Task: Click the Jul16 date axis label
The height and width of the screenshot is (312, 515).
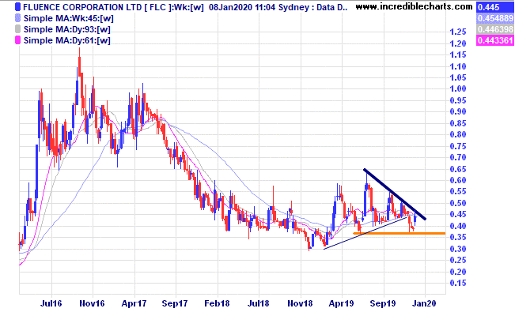Action: coord(51,303)
